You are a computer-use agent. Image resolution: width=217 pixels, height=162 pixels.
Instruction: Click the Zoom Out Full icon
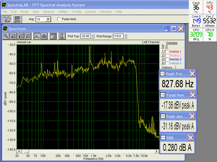(x=28, y=36)
